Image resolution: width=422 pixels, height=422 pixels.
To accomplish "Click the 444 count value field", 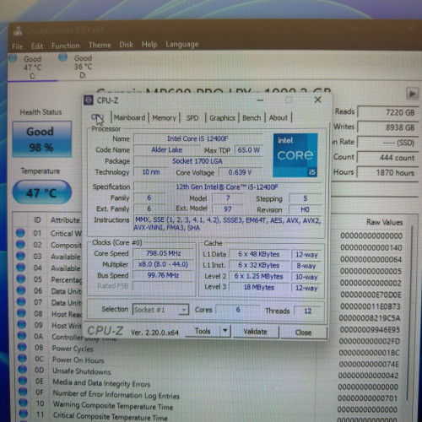I will coord(388,158).
